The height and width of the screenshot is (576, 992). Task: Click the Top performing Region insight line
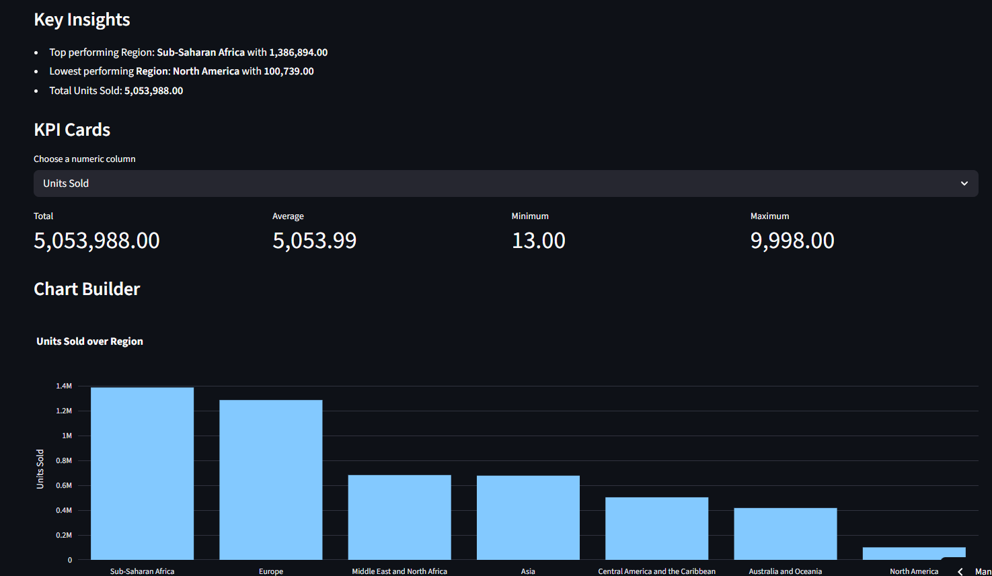[x=188, y=52]
